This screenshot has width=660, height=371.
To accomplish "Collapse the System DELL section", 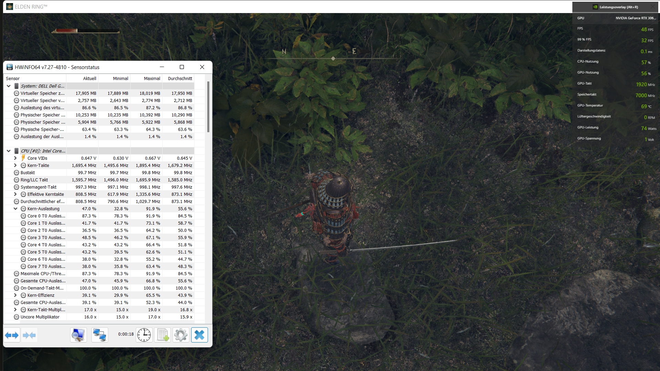I will [9, 86].
